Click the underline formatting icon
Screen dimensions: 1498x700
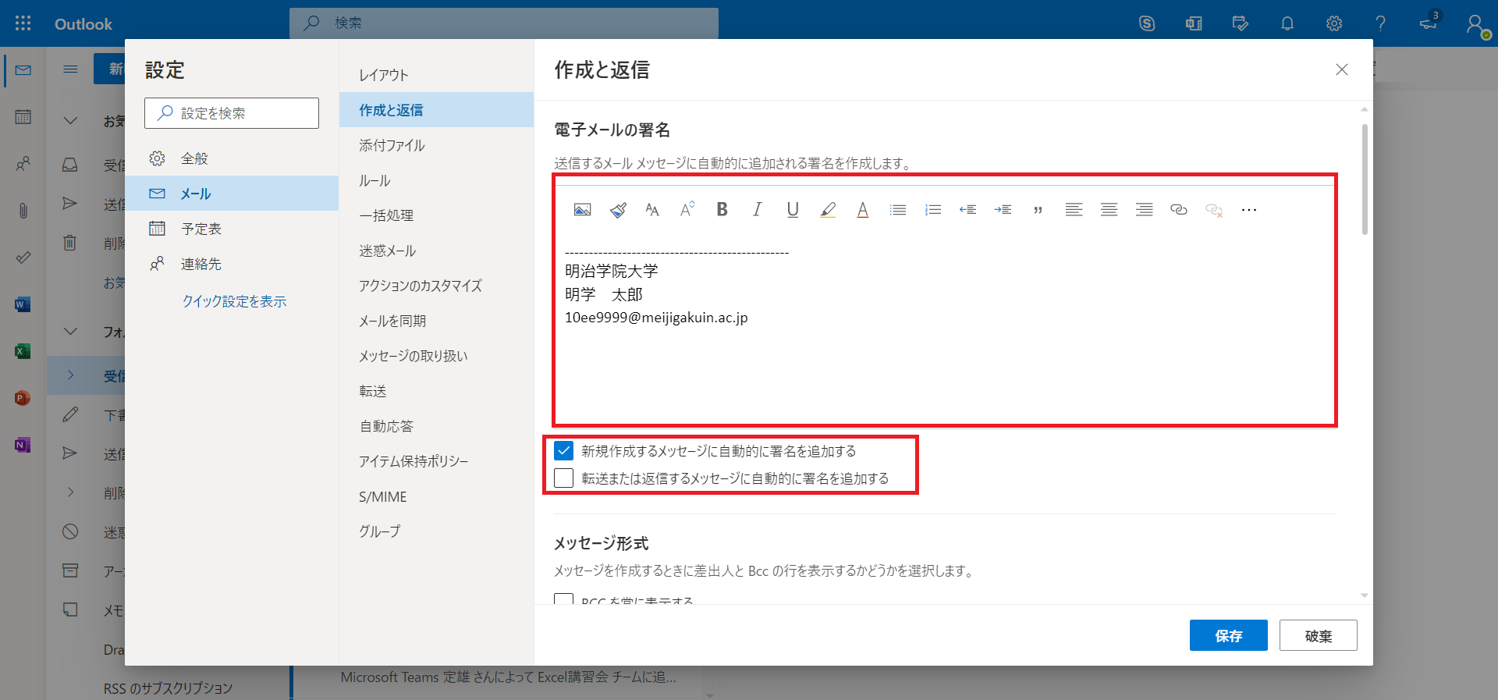click(x=793, y=210)
